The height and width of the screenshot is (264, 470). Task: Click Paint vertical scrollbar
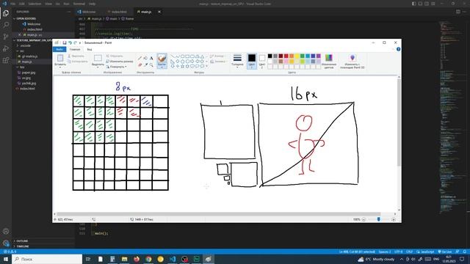(x=399, y=122)
